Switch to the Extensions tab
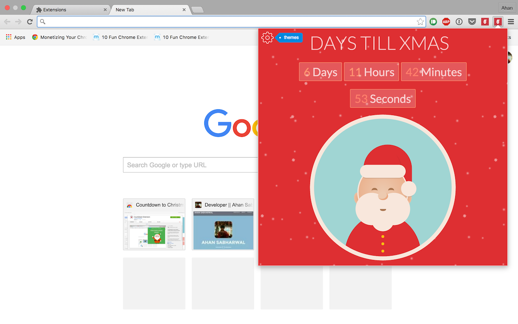The width and height of the screenshot is (518, 324). pyautogui.click(x=71, y=10)
